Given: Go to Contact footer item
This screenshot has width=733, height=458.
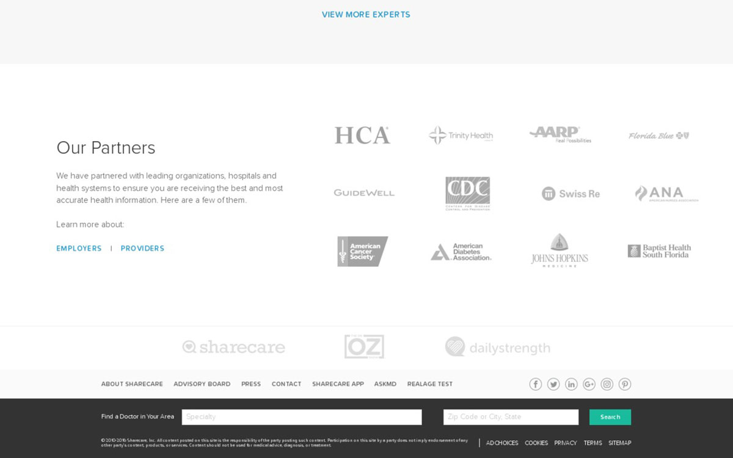Looking at the screenshot, I should [x=286, y=384].
